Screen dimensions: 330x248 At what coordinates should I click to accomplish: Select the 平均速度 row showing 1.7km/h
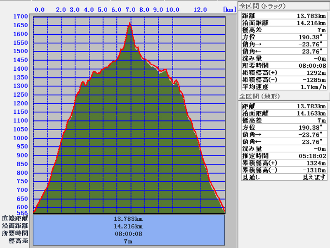pyautogui.click(x=284, y=87)
